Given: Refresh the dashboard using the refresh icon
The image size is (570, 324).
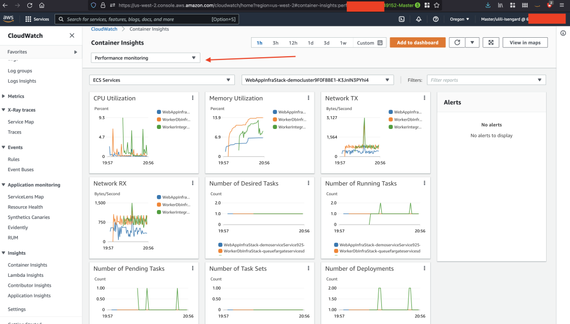Looking at the screenshot, I should tap(456, 42).
